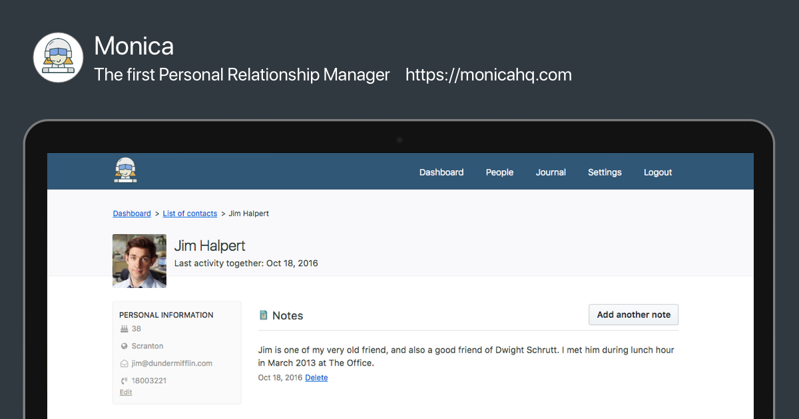
Task: Click the globe icon beside Scranton
Action: [x=124, y=346]
